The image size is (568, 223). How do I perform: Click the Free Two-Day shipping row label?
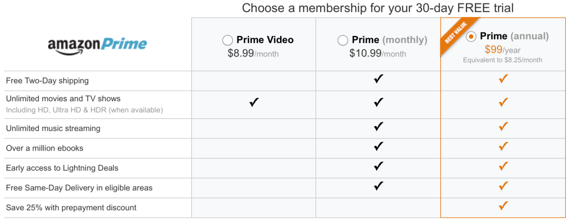(x=47, y=81)
